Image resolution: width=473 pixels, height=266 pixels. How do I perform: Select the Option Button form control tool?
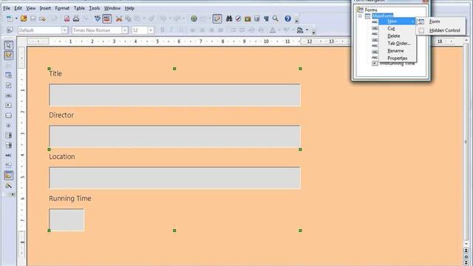[8, 125]
